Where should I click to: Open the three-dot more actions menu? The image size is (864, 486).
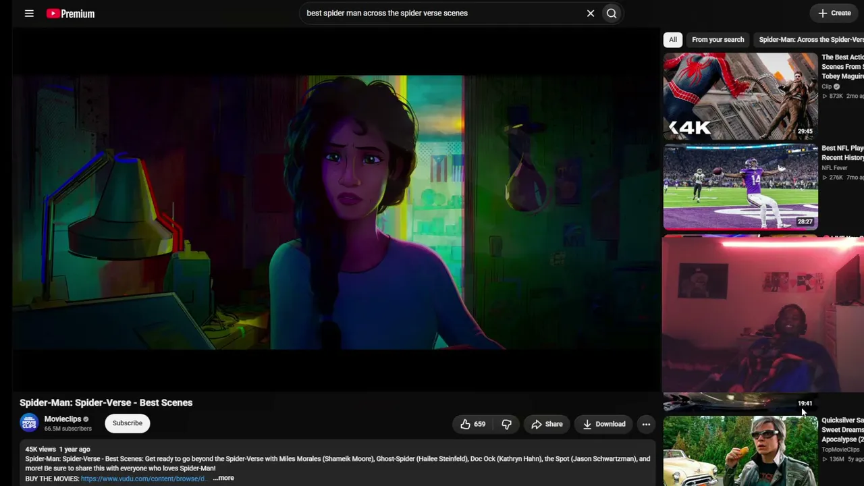pos(646,424)
